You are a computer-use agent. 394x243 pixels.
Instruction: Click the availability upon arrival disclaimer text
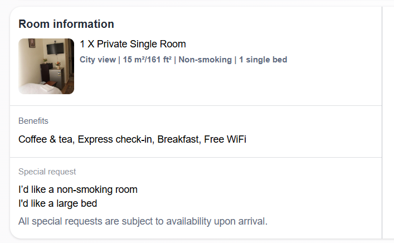pos(143,221)
